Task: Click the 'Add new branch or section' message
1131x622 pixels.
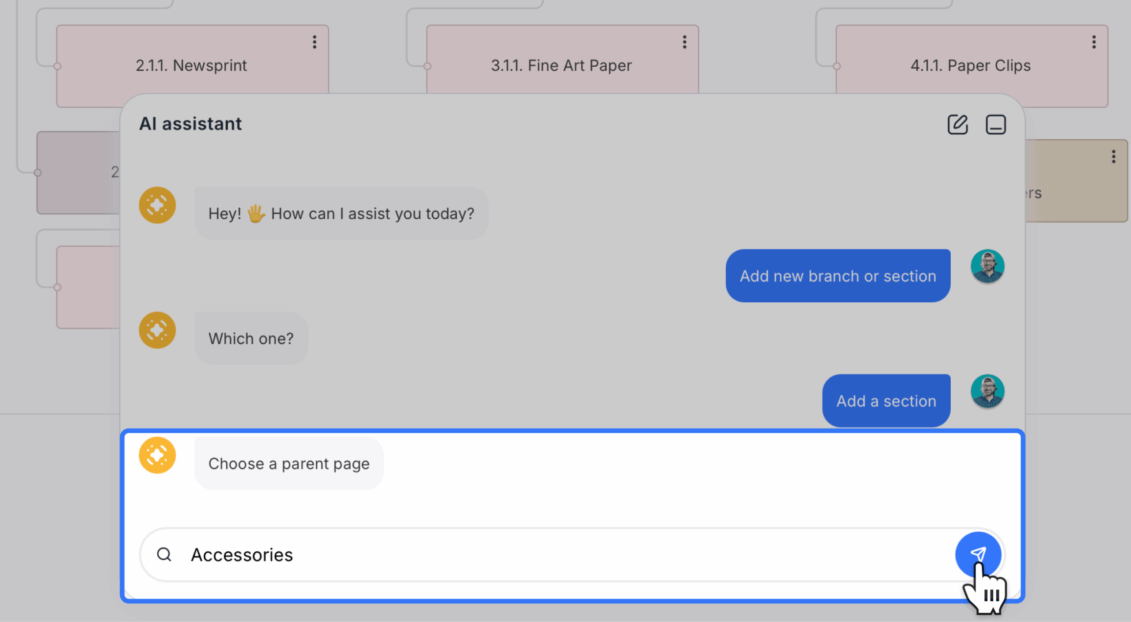Action: (x=838, y=276)
